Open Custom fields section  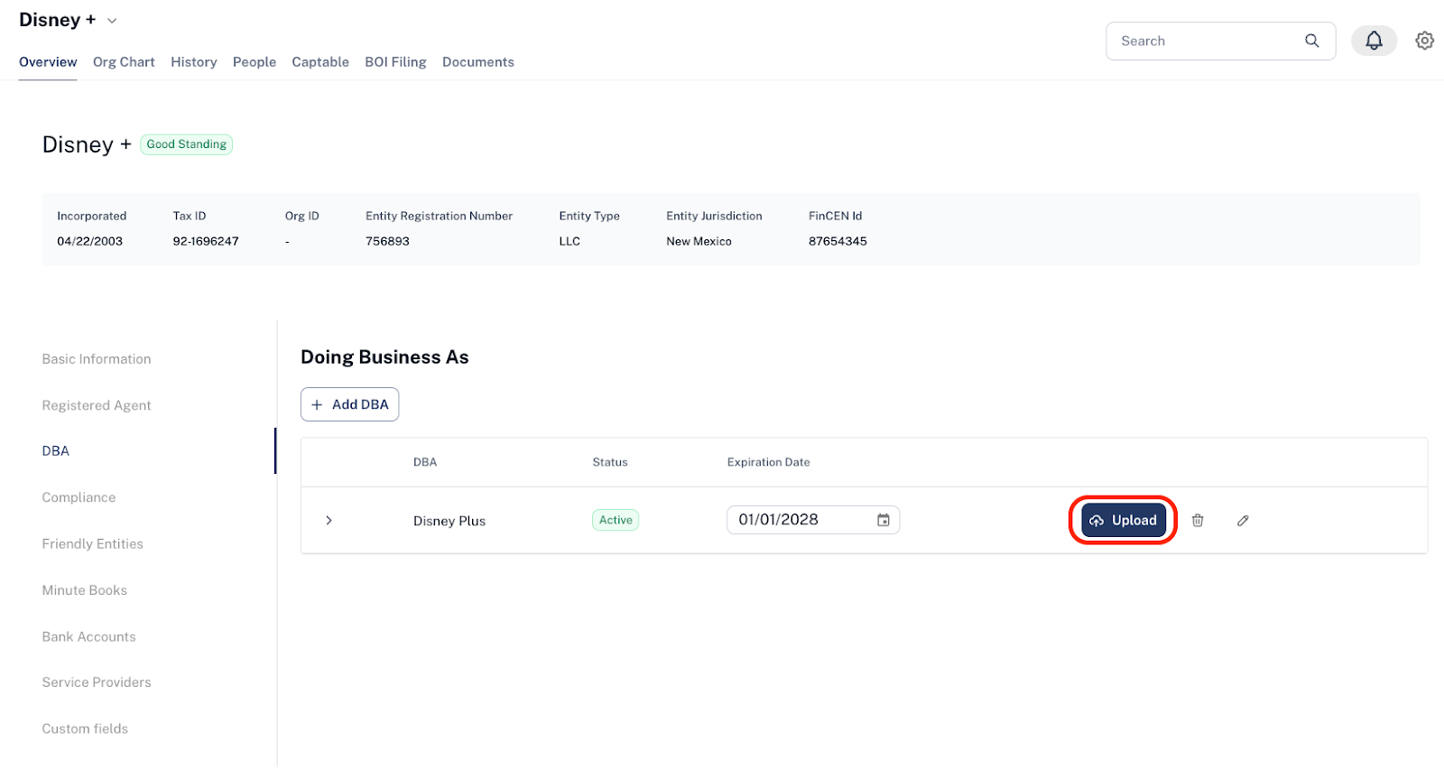click(x=85, y=729)
